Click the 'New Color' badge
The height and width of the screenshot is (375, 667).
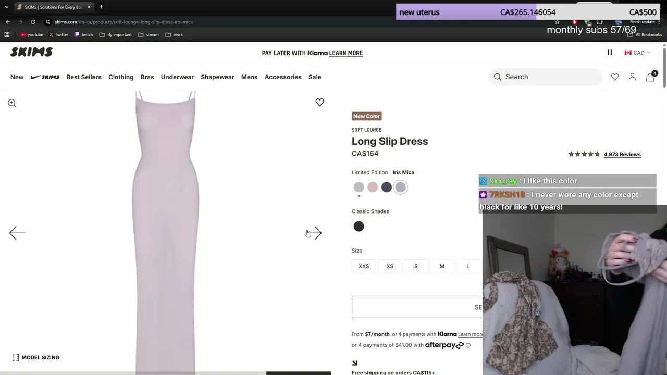(367, 116)
